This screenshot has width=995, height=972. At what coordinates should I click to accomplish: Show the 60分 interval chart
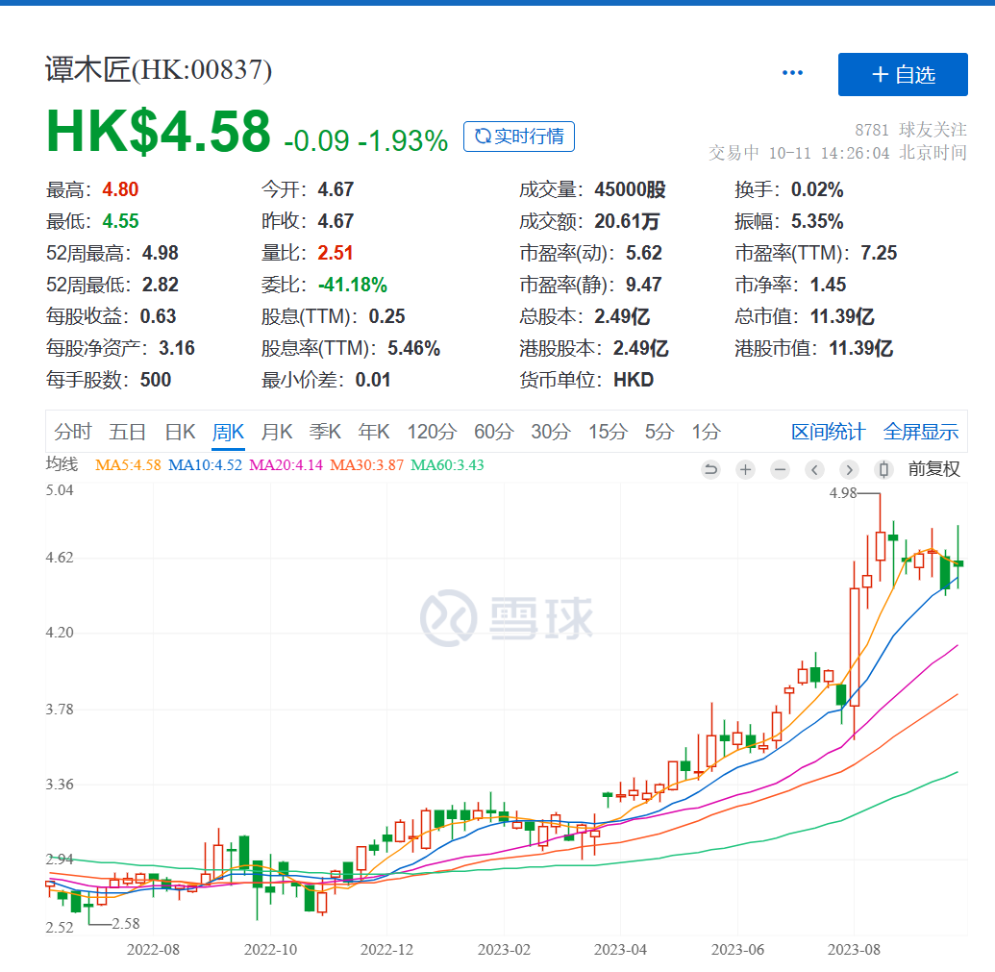click(x=494, y=432)
